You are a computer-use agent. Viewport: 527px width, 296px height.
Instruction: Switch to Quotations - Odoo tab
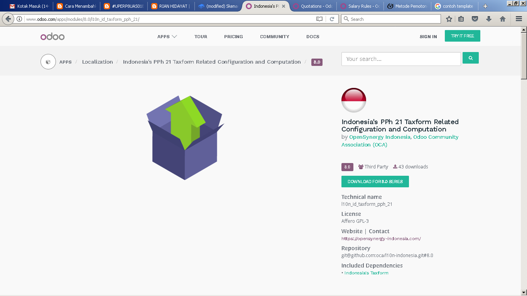point(313,6)
